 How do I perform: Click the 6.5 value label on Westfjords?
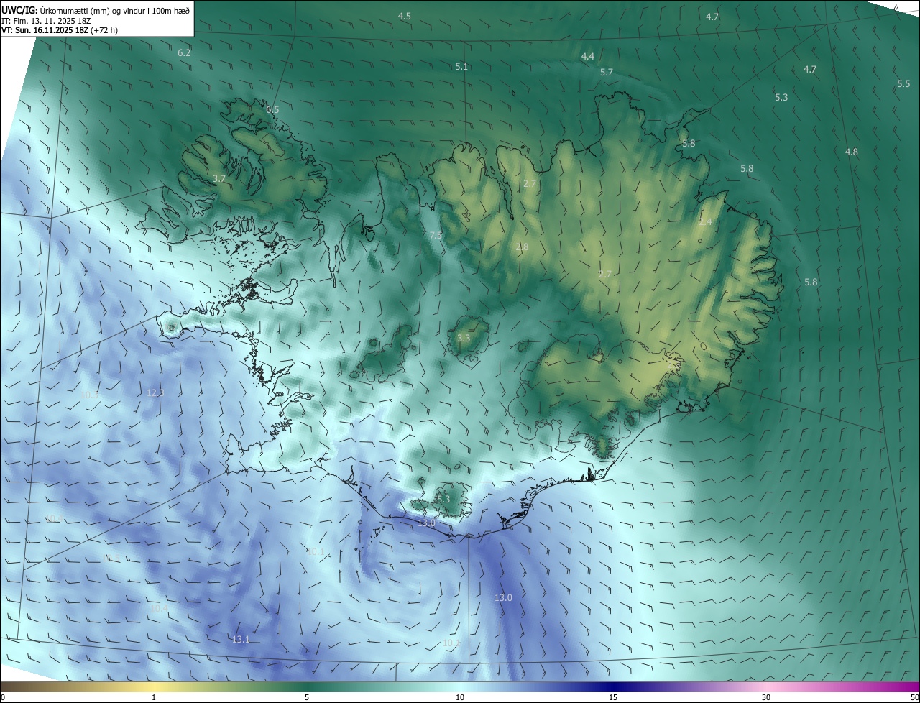(x=272, y=109)
